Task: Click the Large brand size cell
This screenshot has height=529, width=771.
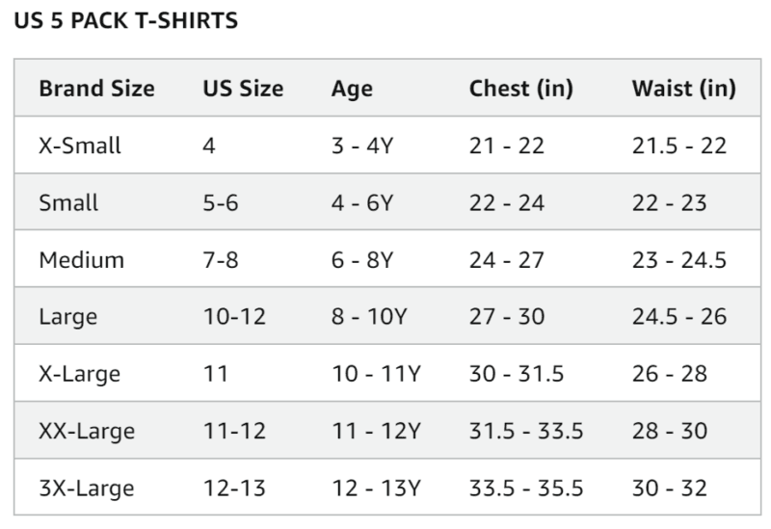Action: [x=67, y=317]
